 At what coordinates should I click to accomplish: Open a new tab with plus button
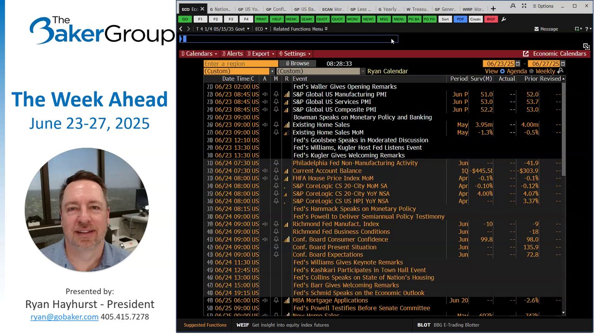pos(493,9)
